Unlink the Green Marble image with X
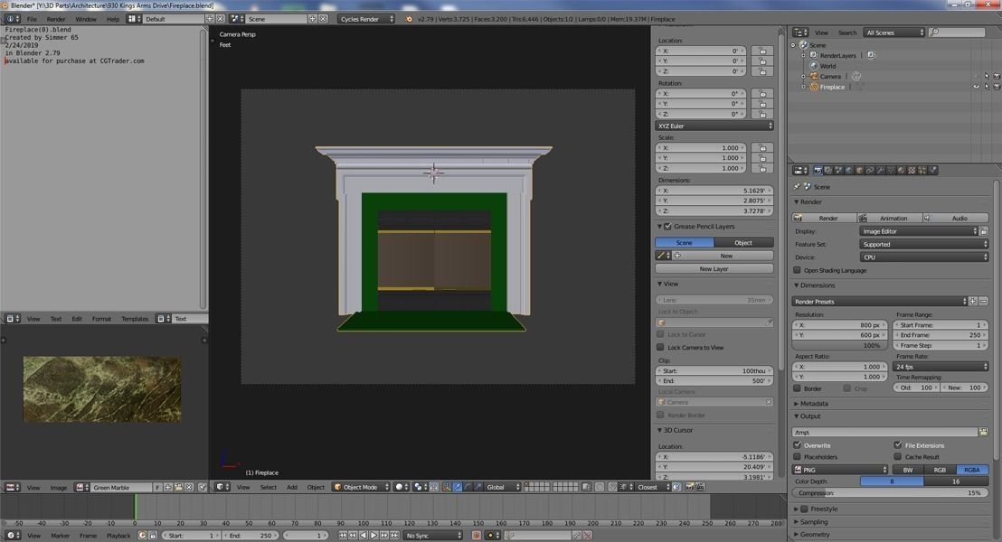Image resolution: width=1002 pixels, height=542 pixels. click(x=189, y=488)
